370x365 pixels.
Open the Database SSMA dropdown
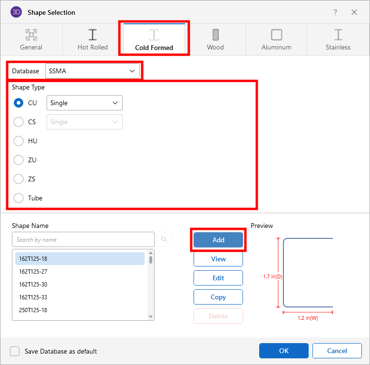(92, 71)
